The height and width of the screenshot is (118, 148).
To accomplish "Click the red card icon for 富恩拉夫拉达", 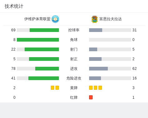I will [x=91, y=97].
